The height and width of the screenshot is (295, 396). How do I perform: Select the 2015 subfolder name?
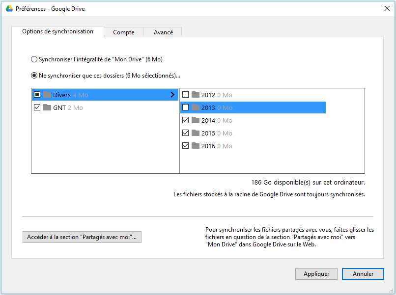(x=208, y=133)
